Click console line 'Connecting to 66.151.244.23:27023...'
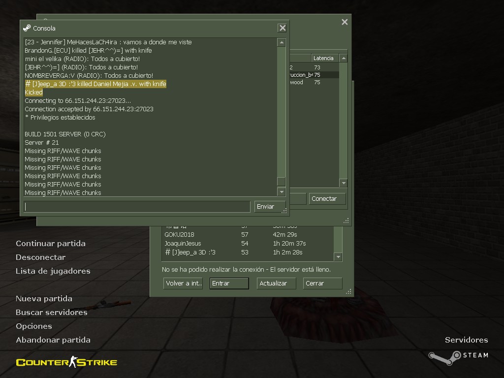This screenshot has height=378, width=504. [78, 100]
